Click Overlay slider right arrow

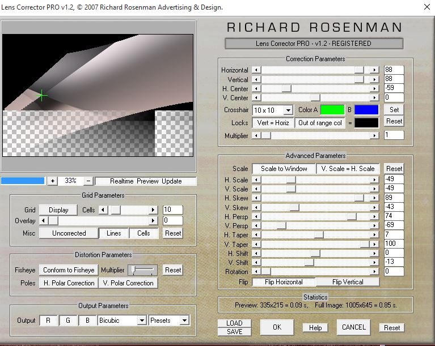coord(153,220)
